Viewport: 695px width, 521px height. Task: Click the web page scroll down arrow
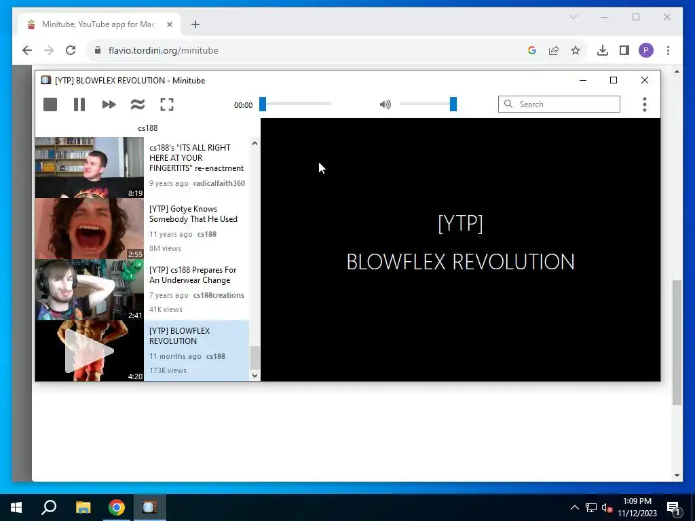coord(677,476)
